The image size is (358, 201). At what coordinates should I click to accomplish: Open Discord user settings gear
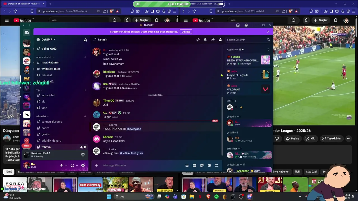coord(83,166)
